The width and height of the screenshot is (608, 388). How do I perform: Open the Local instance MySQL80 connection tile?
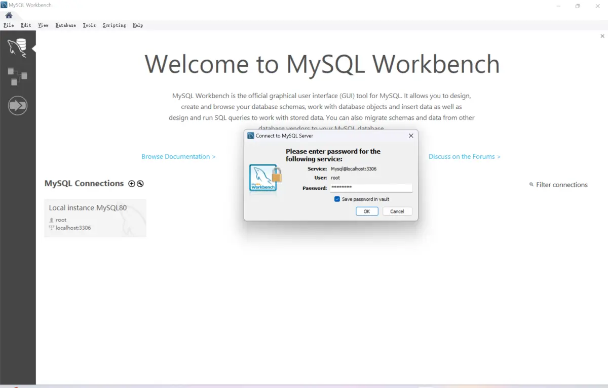pos(95,218)
